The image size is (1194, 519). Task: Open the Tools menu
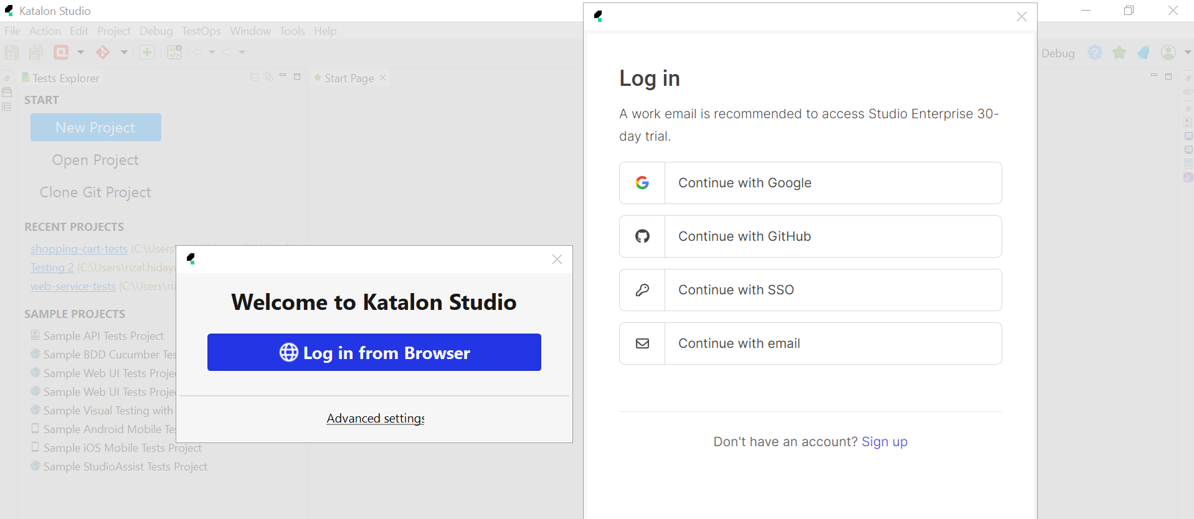tap(292, 31)
